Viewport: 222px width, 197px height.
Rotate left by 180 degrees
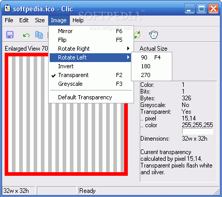tap(152, 66)
